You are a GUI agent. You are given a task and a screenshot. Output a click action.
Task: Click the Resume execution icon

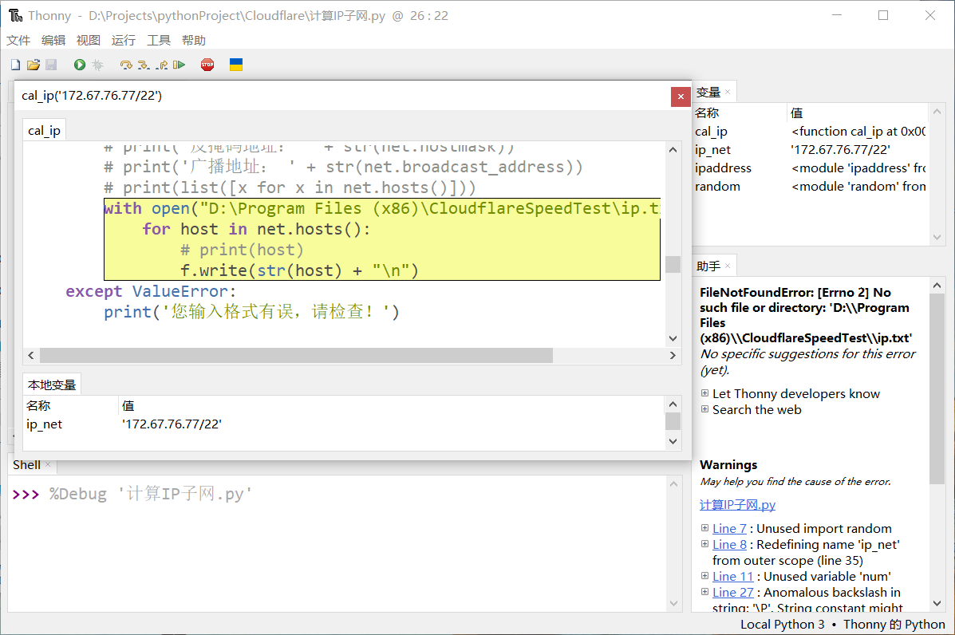pyautogui.click(x=177, y=65)
